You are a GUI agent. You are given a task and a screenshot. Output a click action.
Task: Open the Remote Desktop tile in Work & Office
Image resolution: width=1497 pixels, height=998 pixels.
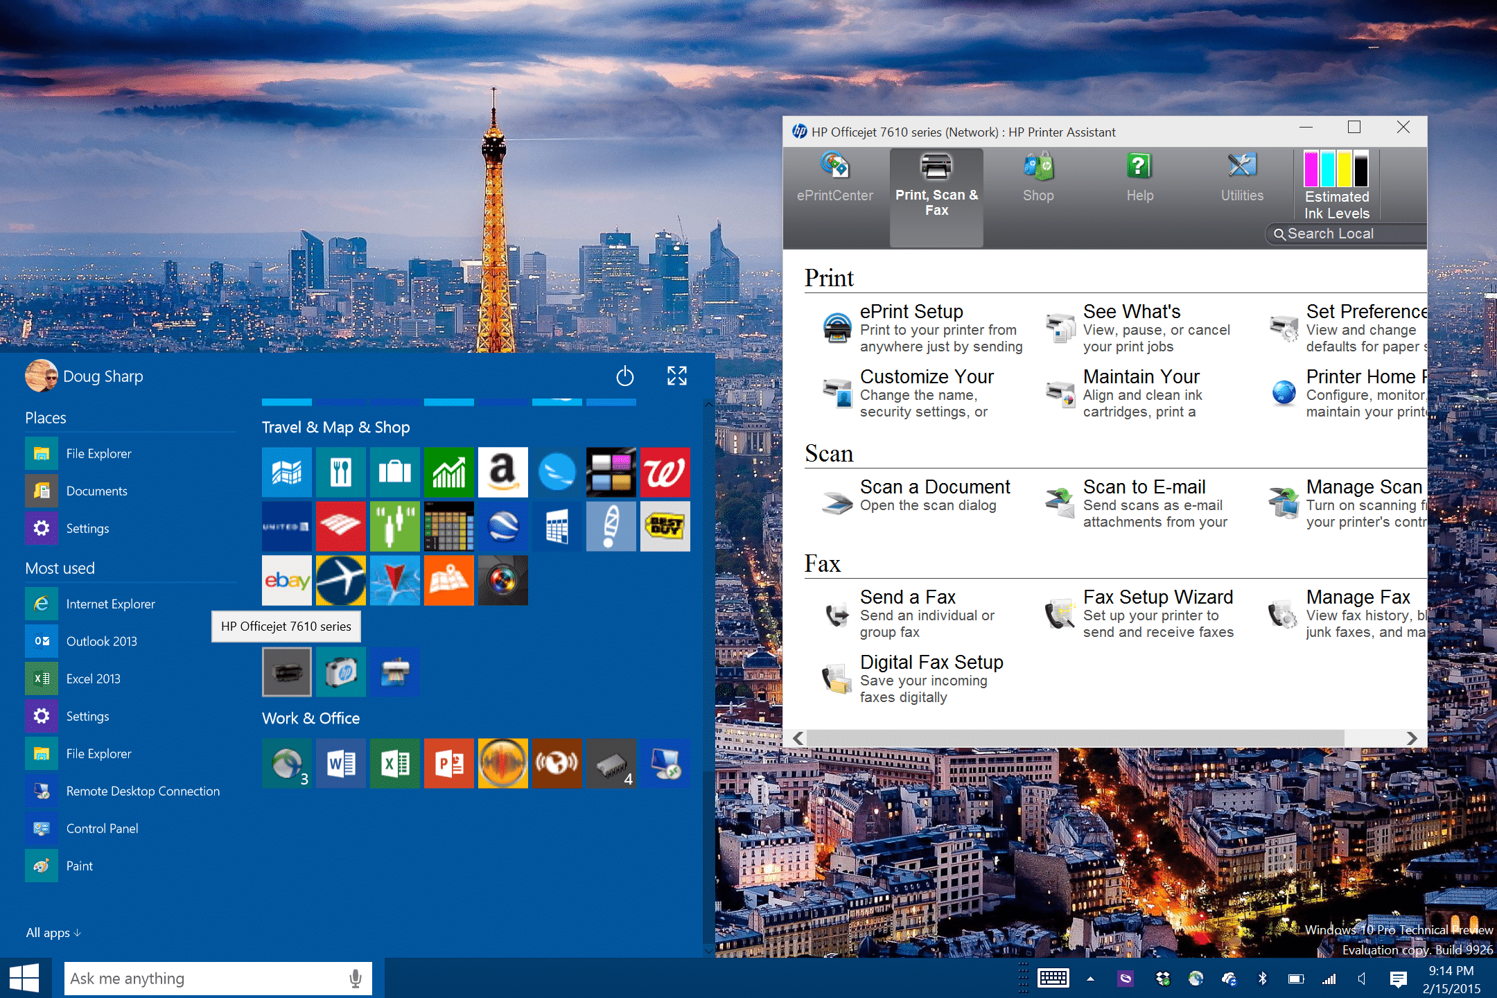point(665,763)
